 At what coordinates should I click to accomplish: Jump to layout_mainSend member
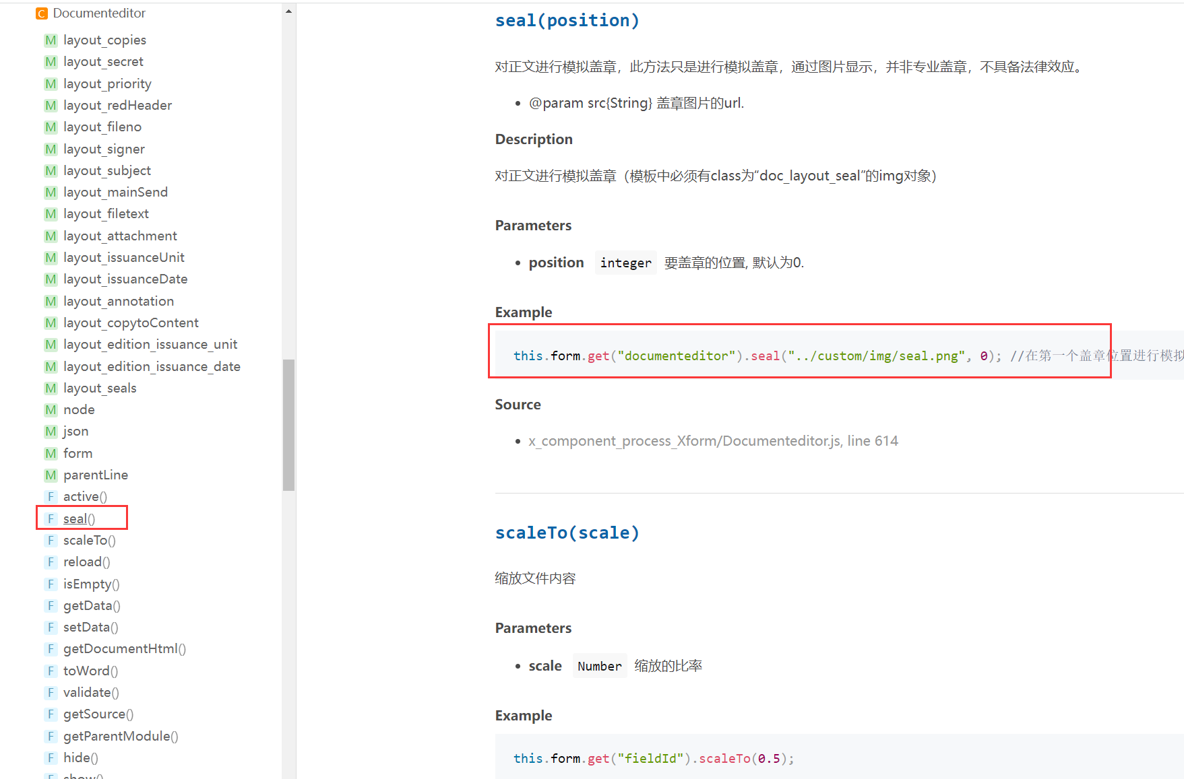[x=115, y=193]
